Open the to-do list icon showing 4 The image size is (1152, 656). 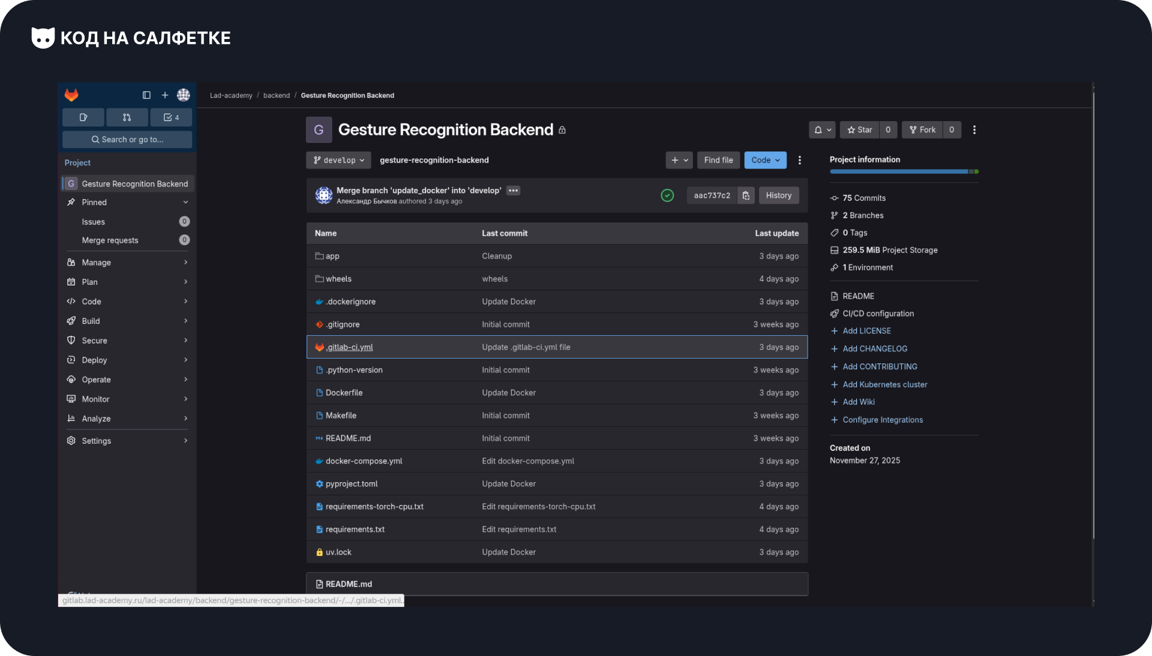coord(171,118)
